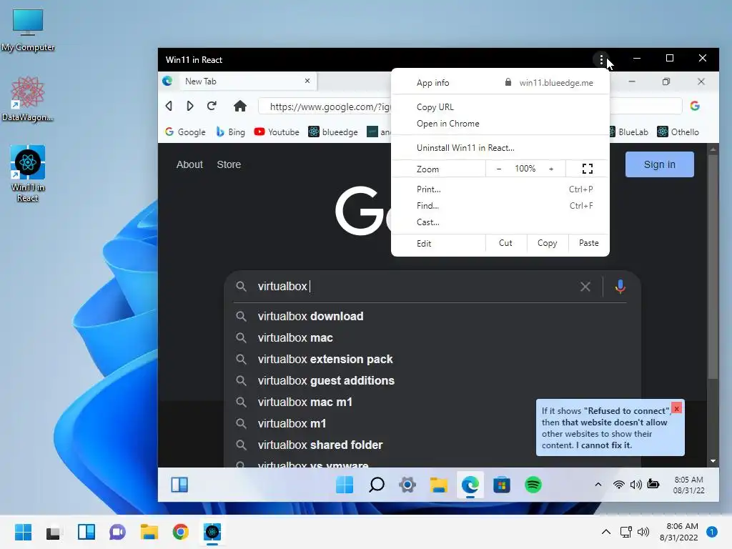732x549 pixels.
Task: Open the three-dot app menu in title bar
Action: click(x=601, y=60)
